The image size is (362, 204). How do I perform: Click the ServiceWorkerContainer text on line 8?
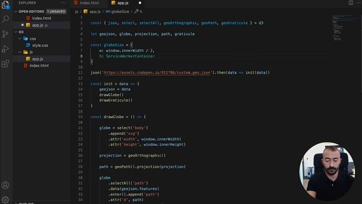(131, 56)
